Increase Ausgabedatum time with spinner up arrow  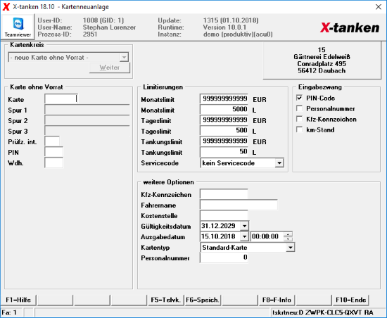(x=288, y=234)
